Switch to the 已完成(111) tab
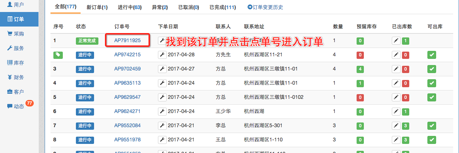Screen dimensions: 459x153 pyautogui.click(x=223, y=7)
